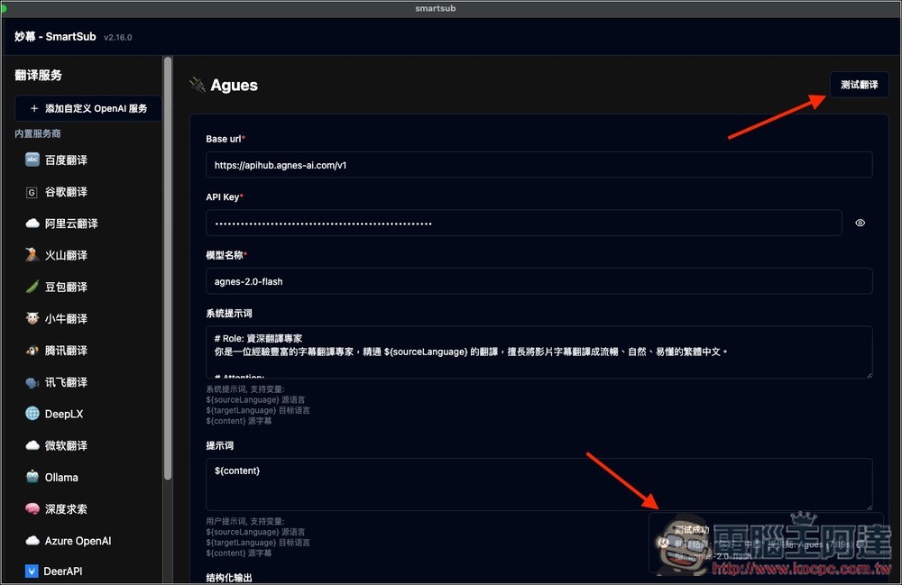Image resolution: width=902 pixels, height=585 pixels.
Task: Click the 模型名称 field with agnes-2.0-flash
Action: coord(539,281)
